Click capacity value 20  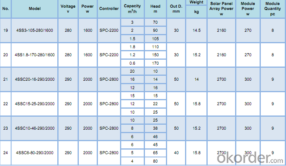(x=132, y=71)
